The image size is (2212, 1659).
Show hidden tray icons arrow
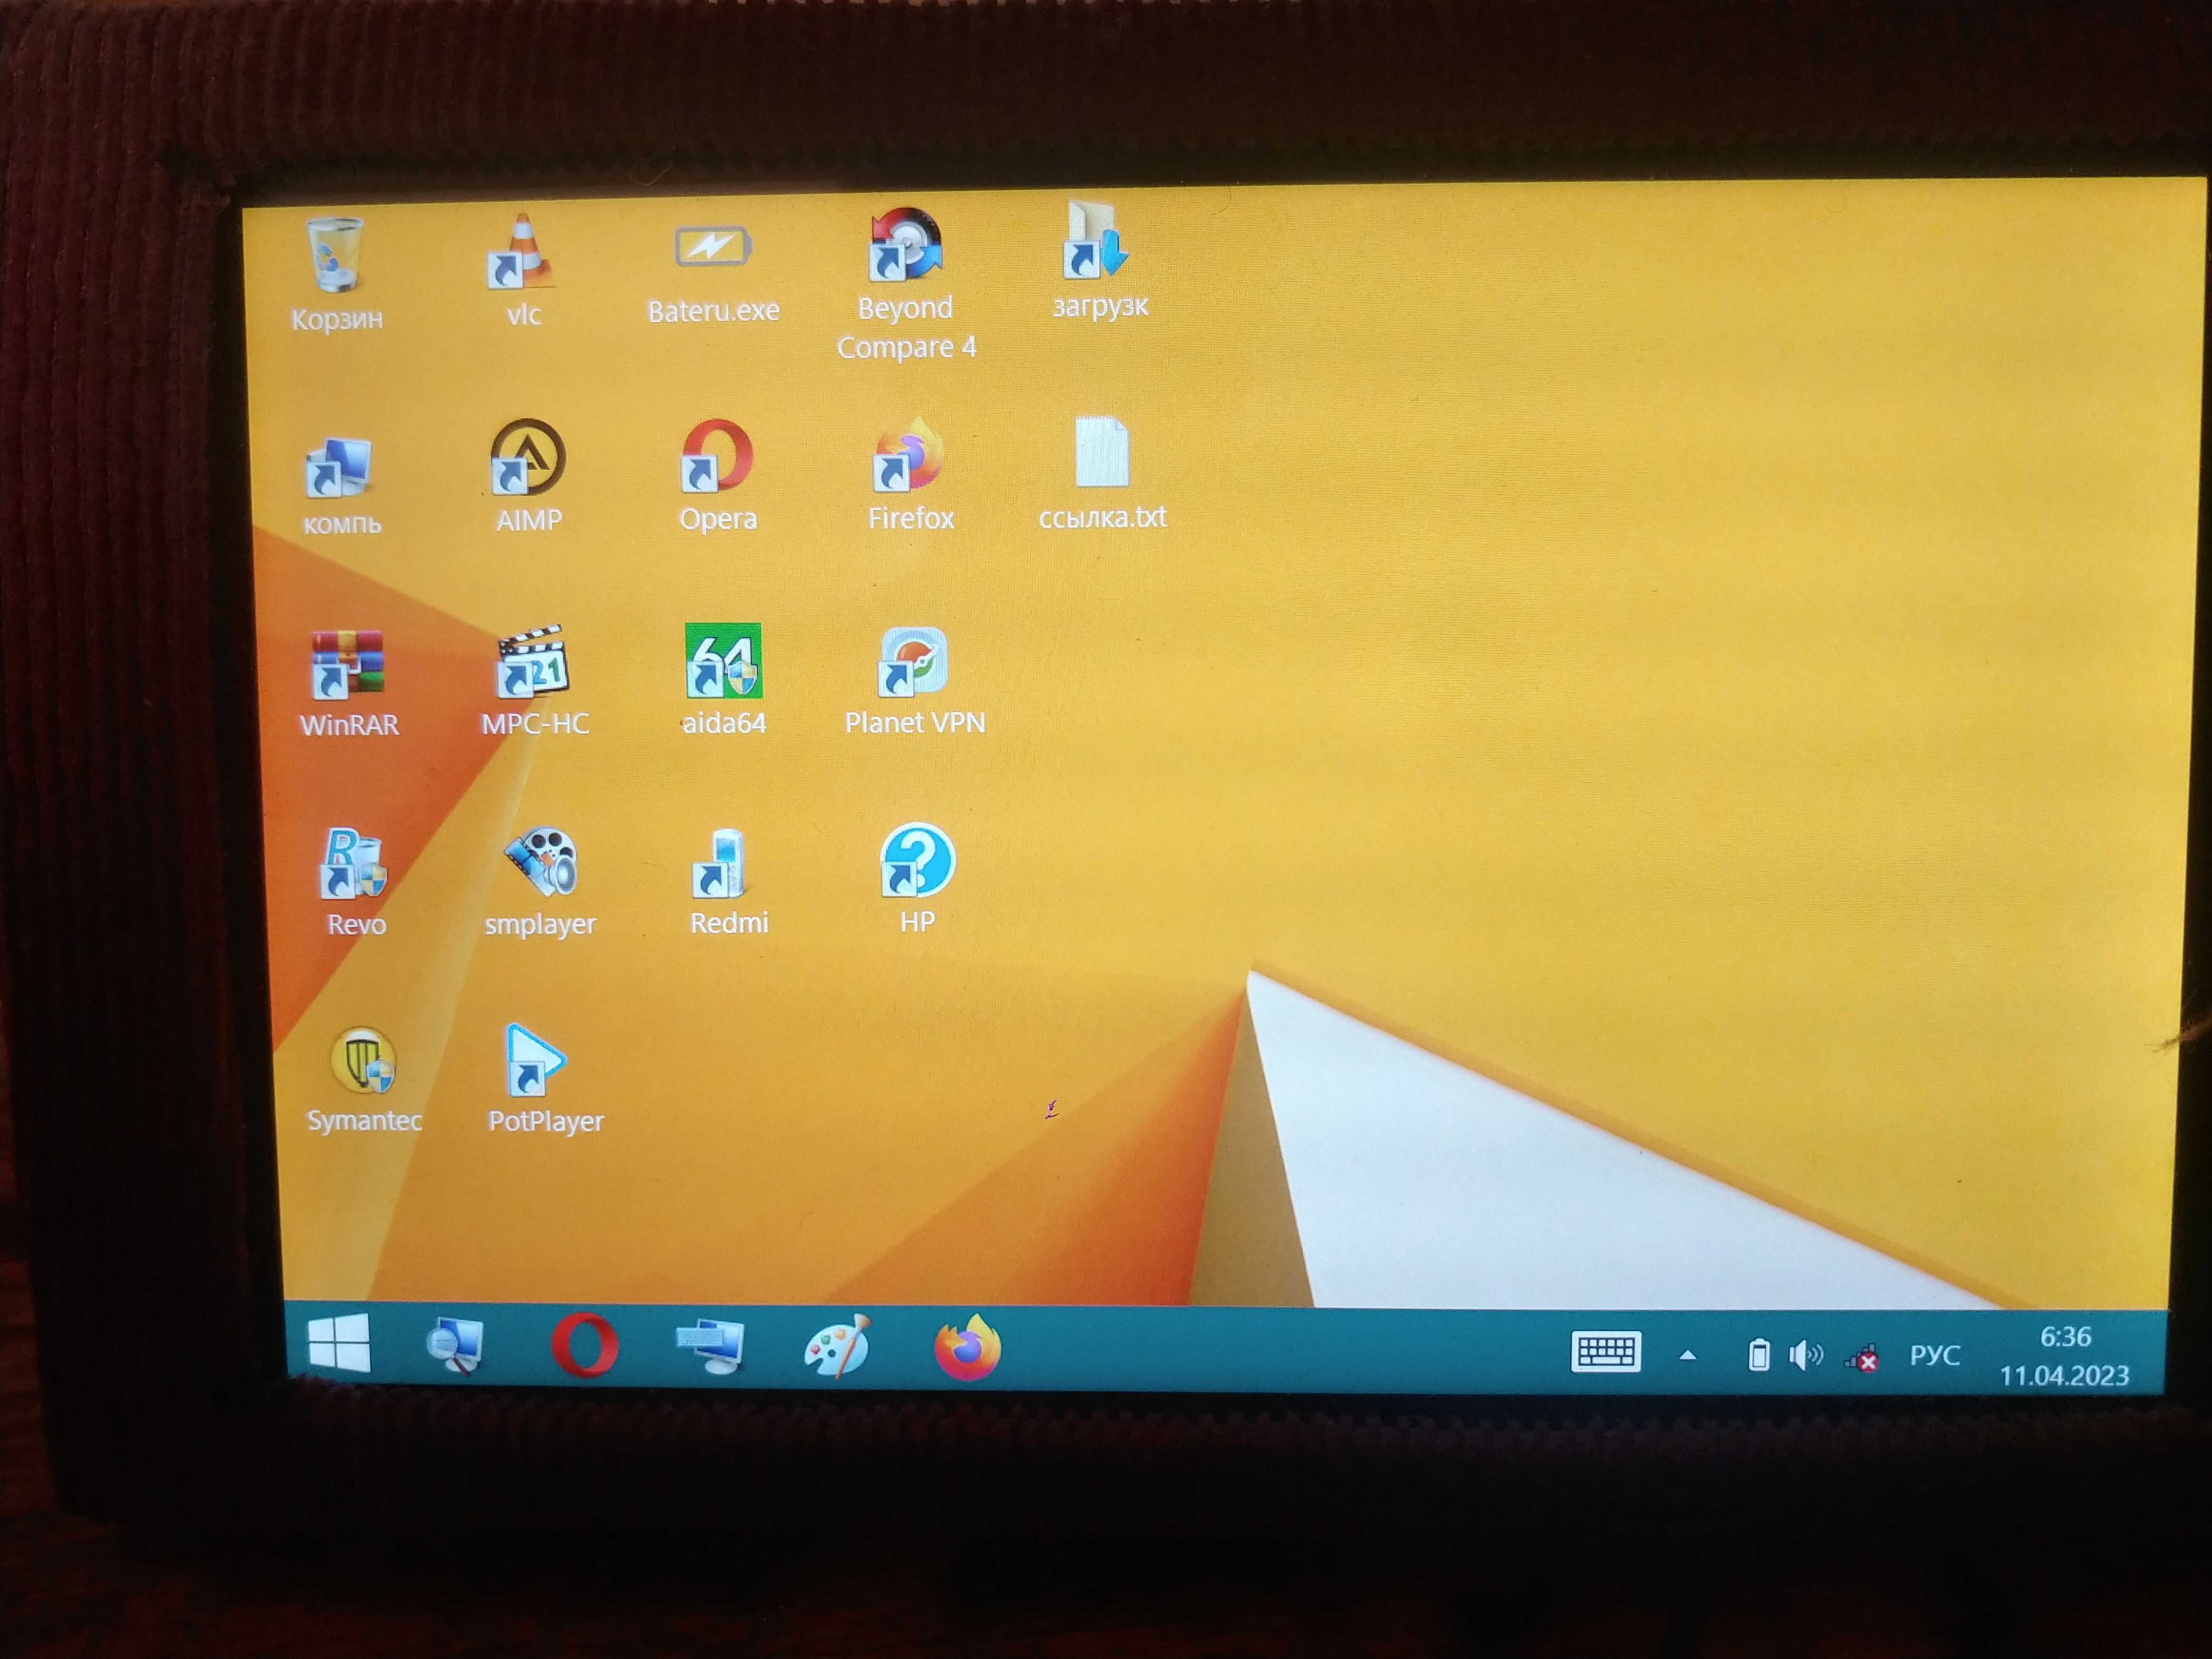point(1688,1356)
